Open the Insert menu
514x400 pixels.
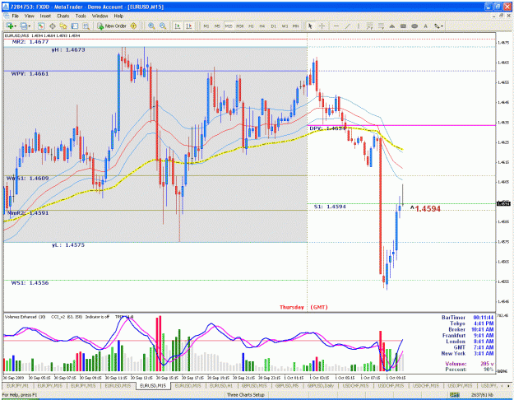[45, 16]
